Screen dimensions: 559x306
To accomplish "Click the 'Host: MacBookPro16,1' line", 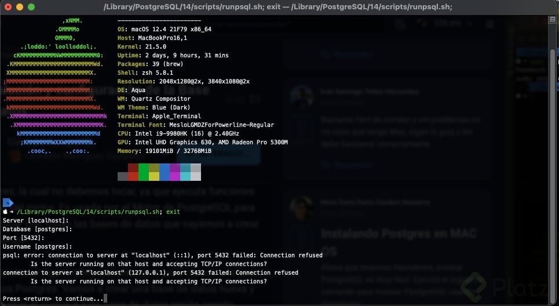I will 152,38.
